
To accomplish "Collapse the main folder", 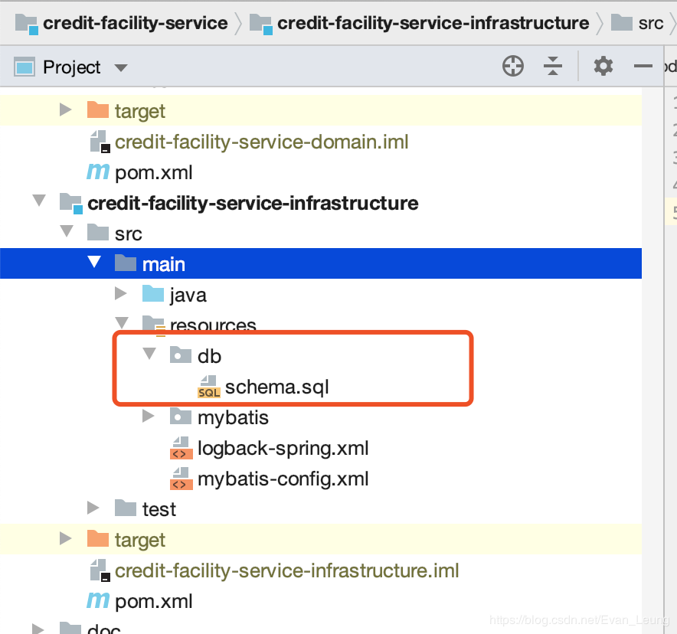I will pyautogui.click(x=93, y=262).
